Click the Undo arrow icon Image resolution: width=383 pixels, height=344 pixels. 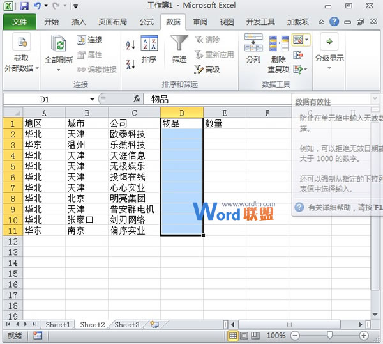(x=37, y=5)
